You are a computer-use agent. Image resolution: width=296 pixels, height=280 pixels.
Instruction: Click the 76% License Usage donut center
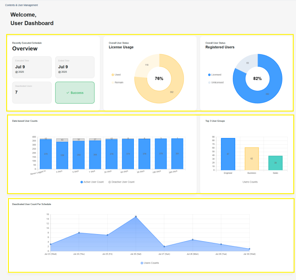click(x=159, y=78)
